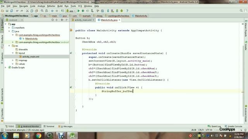Open the Messages tool window
Screen dimensions: 248x139
65,126
